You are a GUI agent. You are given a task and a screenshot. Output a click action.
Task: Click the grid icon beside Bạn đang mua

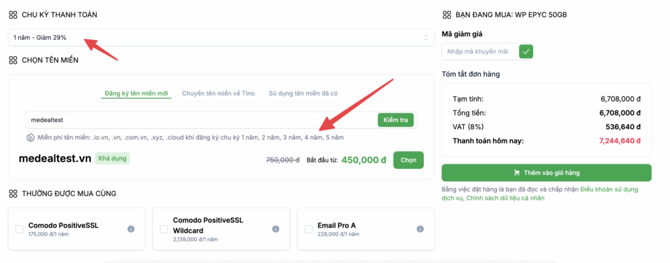446,15
